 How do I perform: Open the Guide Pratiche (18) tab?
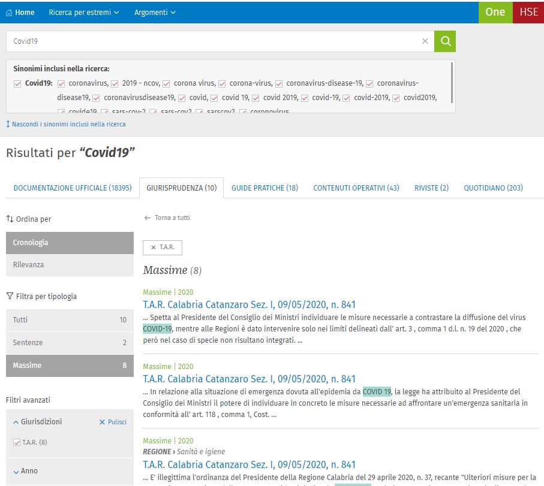click(x=265, y=188)
